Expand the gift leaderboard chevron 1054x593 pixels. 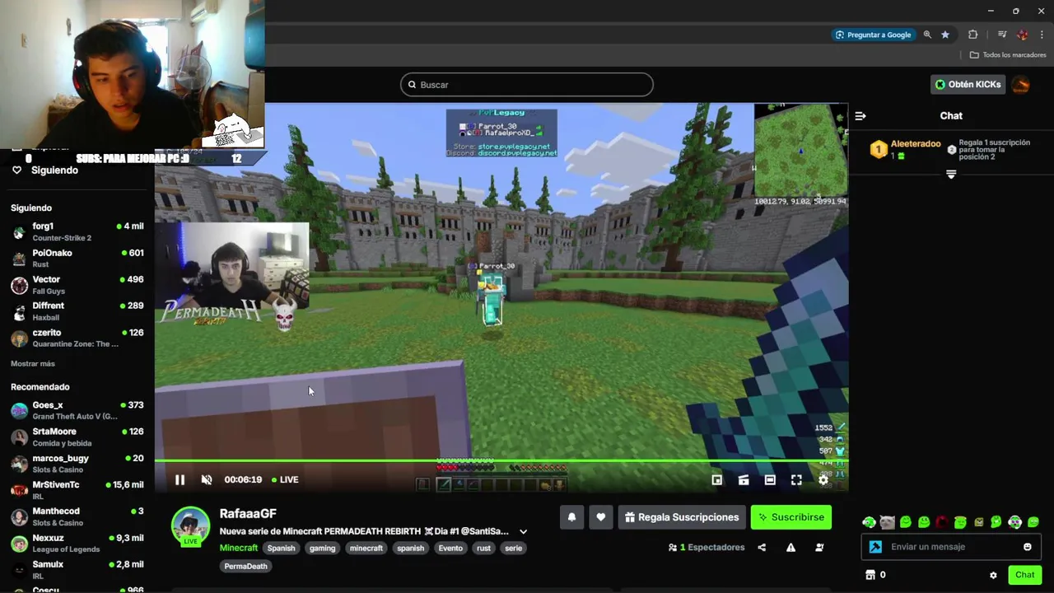[x=951, y=175]
